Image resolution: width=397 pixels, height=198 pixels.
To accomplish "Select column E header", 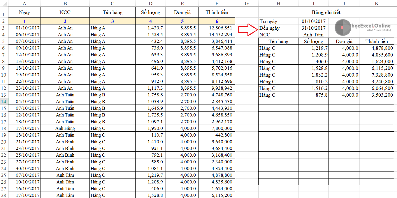I will (x=182, y=3).
